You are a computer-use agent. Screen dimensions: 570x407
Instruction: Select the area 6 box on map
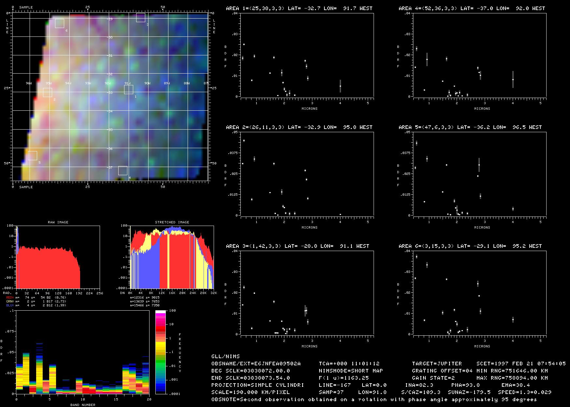coord(60,23)
